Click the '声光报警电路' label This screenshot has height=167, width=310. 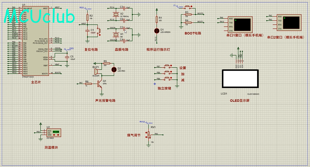tap(105, 100)
